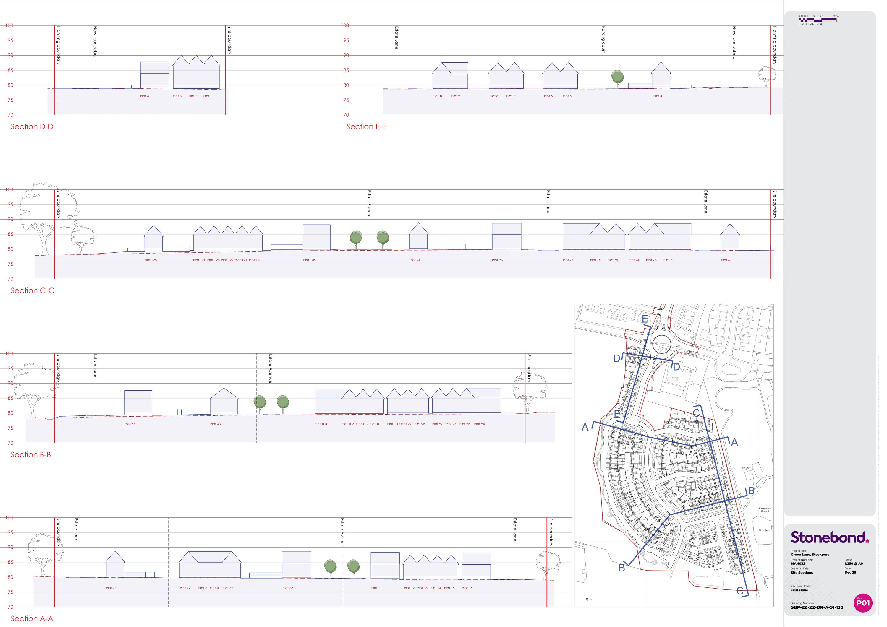Select the Section E-E title
The width and height of the screenshot is (887, 627).
(366, 127)
